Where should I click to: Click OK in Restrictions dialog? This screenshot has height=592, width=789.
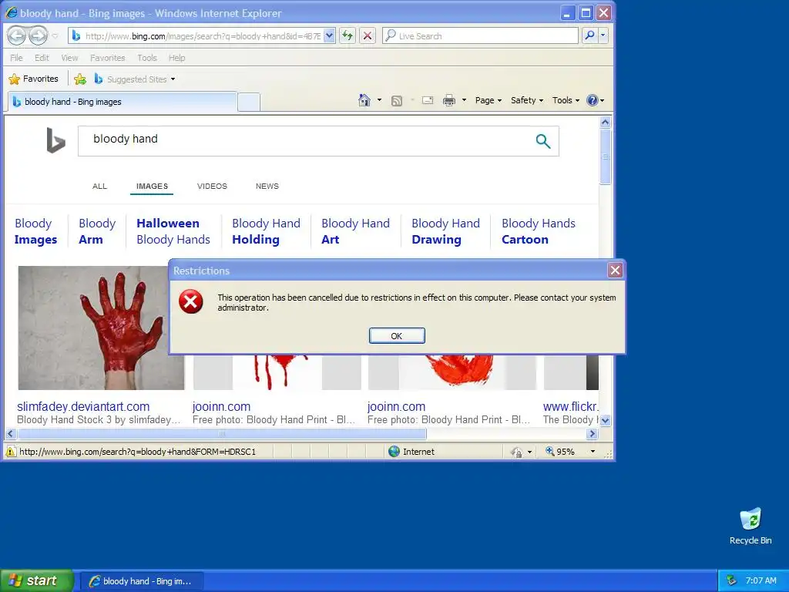click(397, 336)
